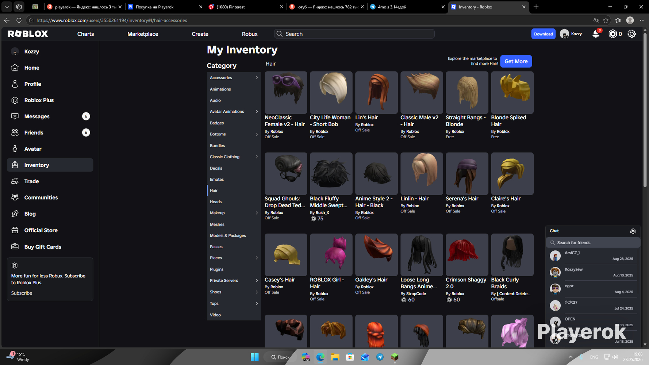Open the chat group settings icon

633,231
